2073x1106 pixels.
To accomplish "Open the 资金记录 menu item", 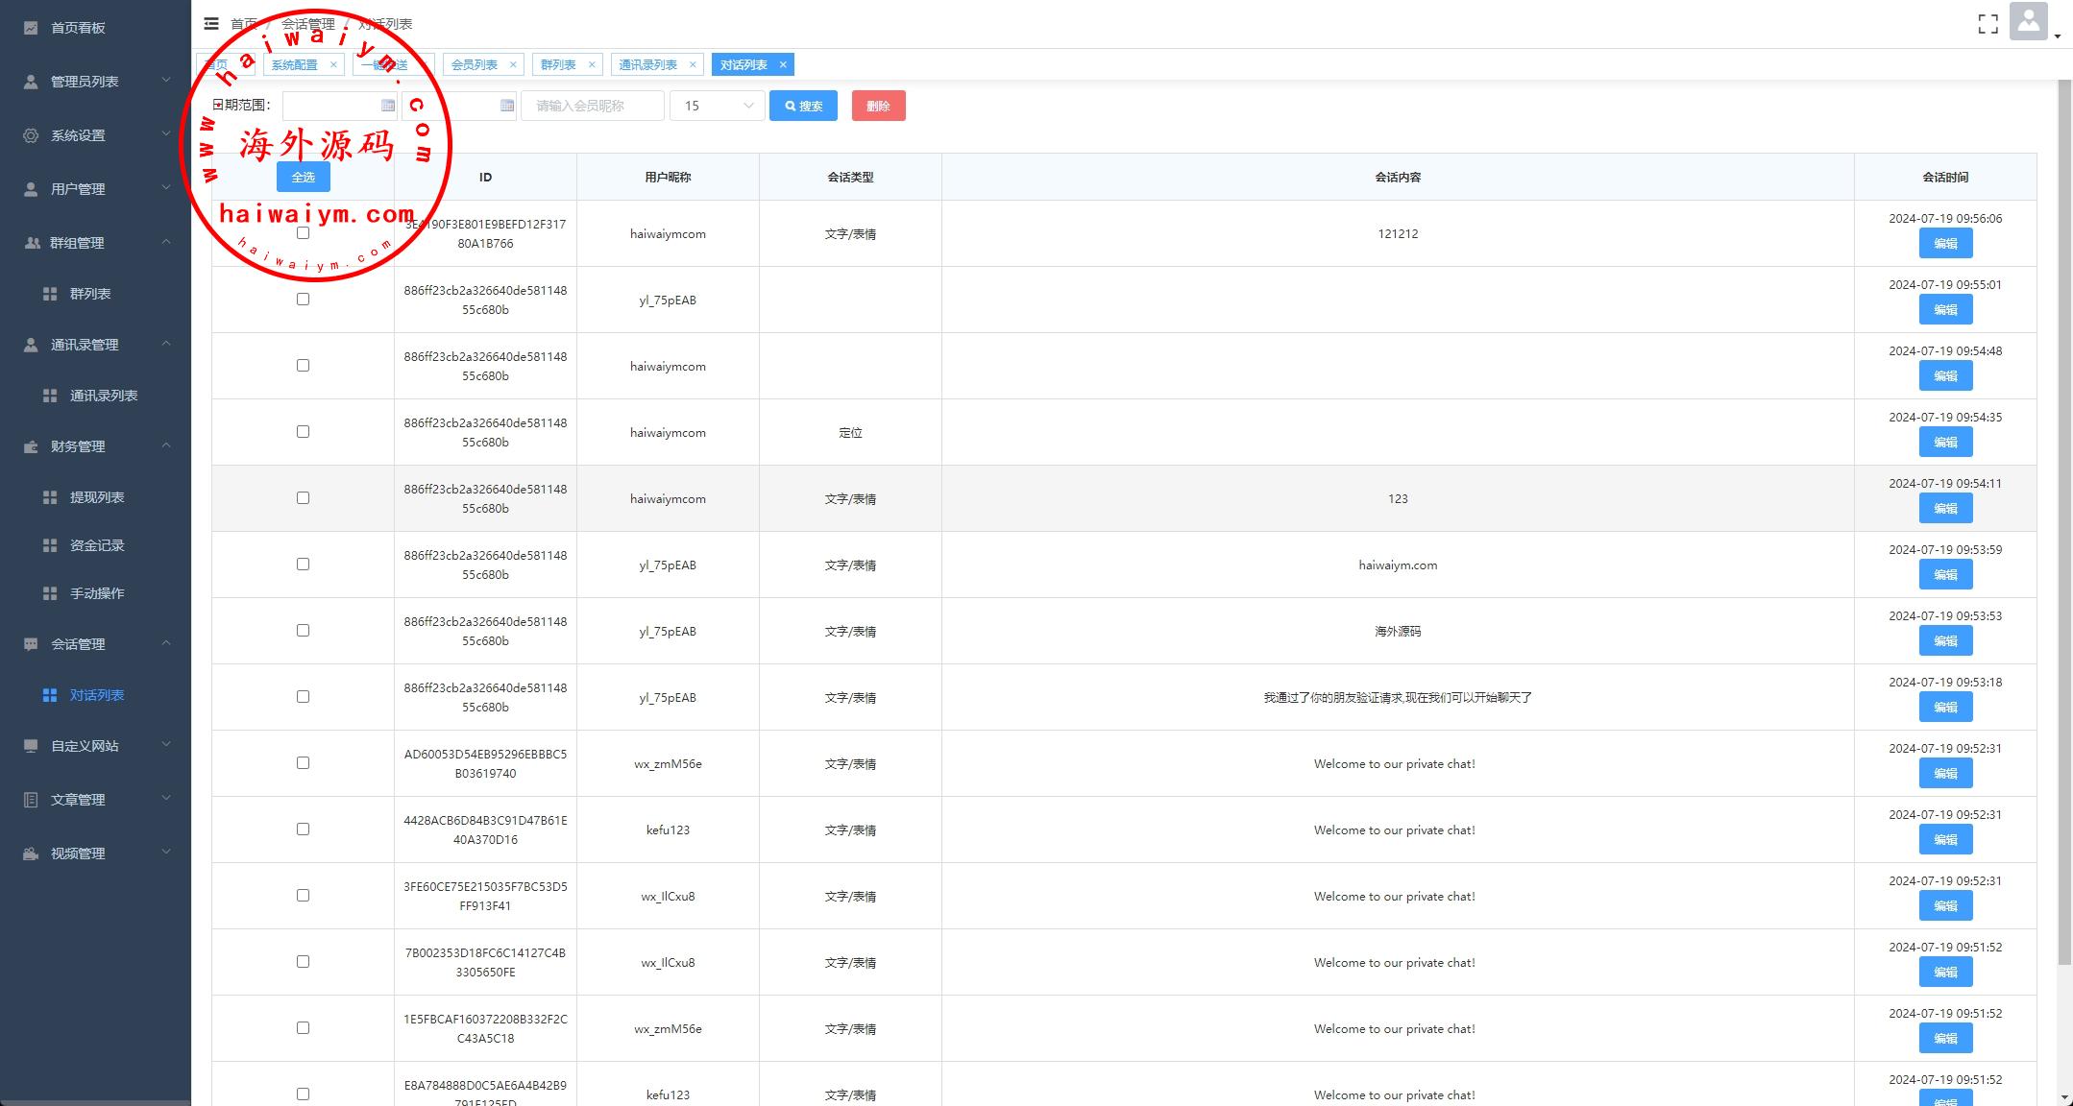I will click(97, 545).
